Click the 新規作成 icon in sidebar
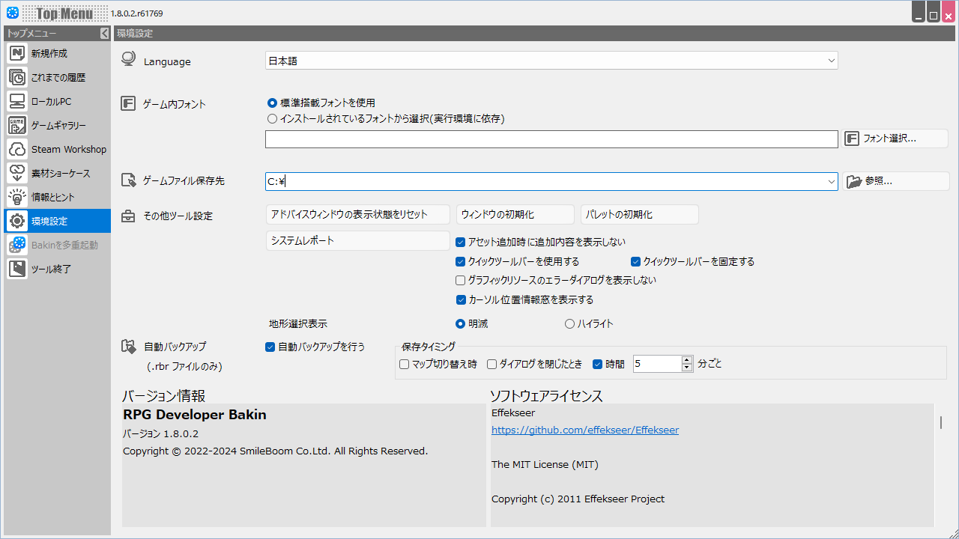Image resolution: width=959 pixels, height=539 pixels. pyautogui.click(x=18, y=53)
